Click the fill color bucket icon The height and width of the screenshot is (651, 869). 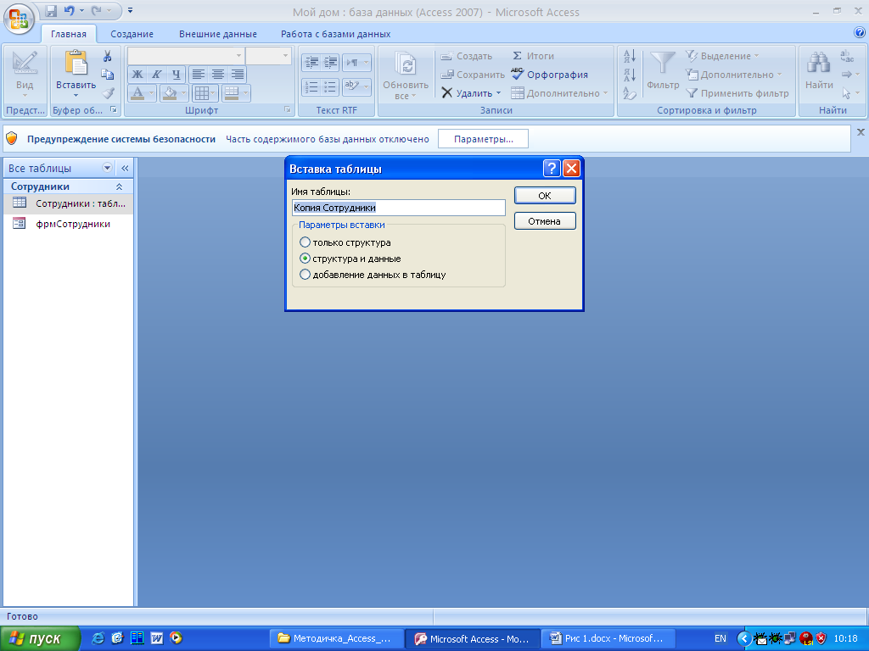point(169,93)
